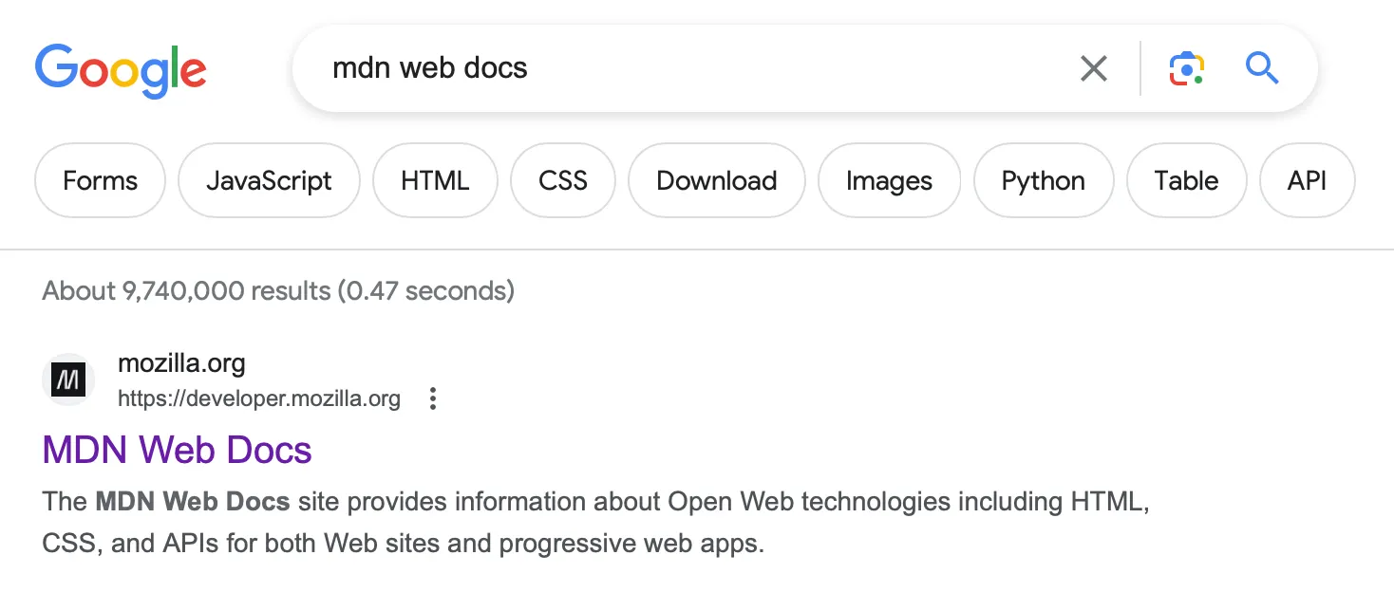The width and height of the screenshot is (1394, 592).
Task: Select the JavaScript filter chip
Action: point(269,180)
